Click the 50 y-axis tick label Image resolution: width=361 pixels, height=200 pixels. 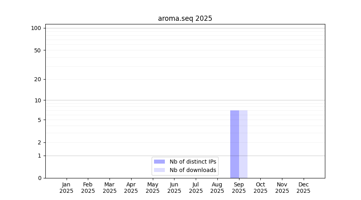pyautogui.click(x=38, y=50)
